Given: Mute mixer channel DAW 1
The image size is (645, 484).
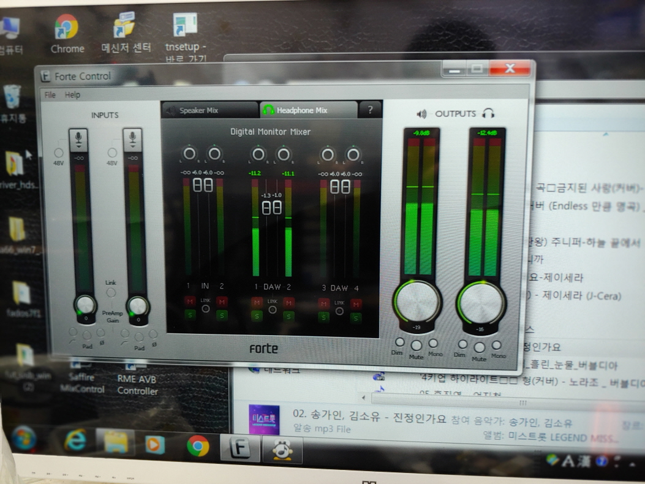Looking at the screenshot, I should click(257, 303).
